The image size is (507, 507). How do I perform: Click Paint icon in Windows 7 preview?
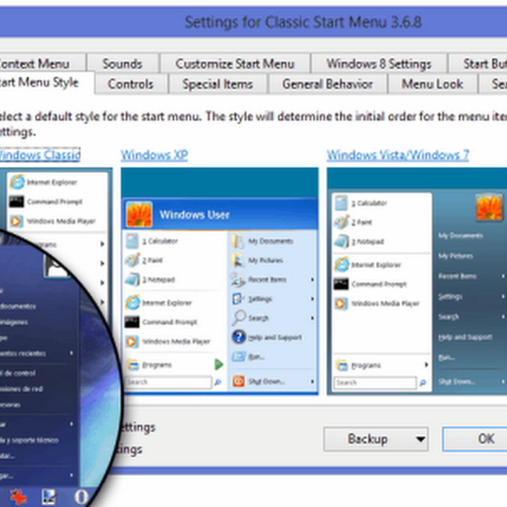click(x=342, y=222)
